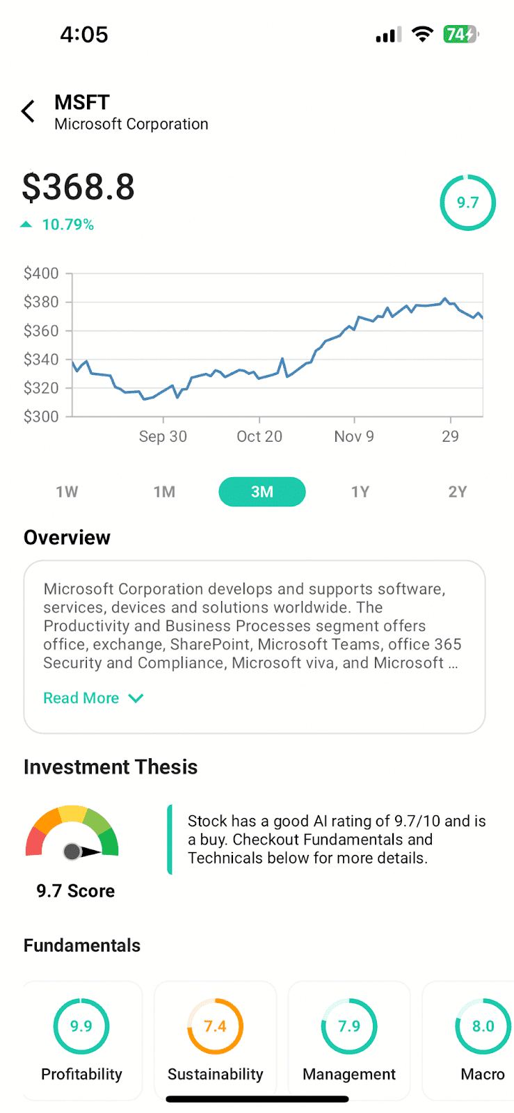The image size is (514, 1113).
Task: Tap the 7.9 Management score ring
Action: 349,1026
